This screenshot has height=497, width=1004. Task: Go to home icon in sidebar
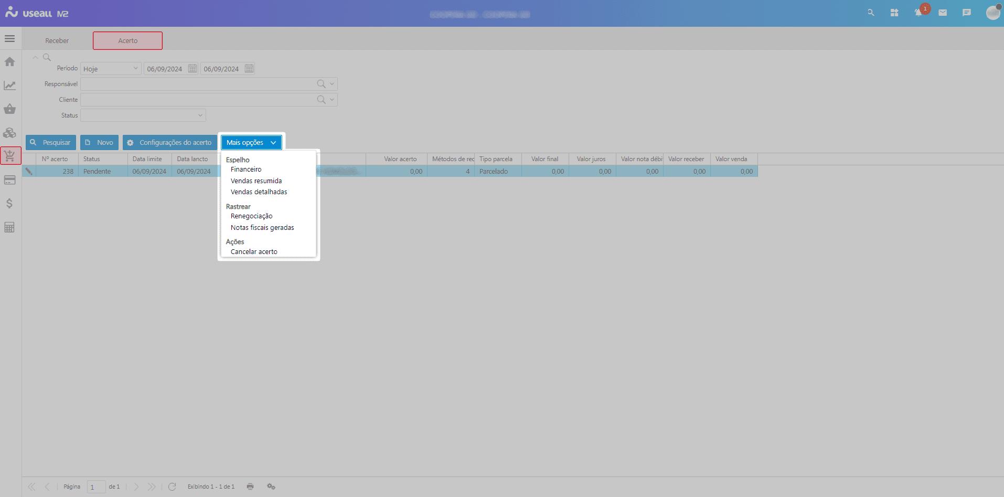coord(9,62)
